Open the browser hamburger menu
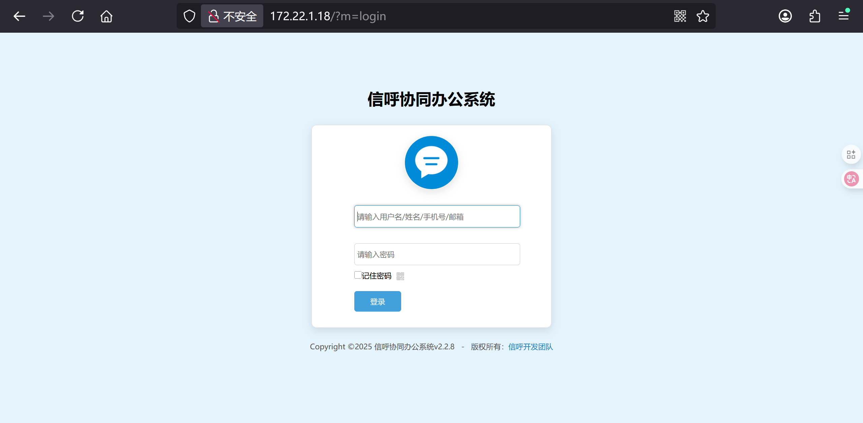The height and width of the screenshot is (423, 863). [843, 16]
